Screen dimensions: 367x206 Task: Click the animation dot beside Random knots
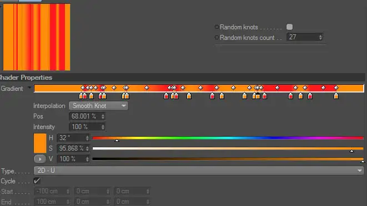(217, 27)
